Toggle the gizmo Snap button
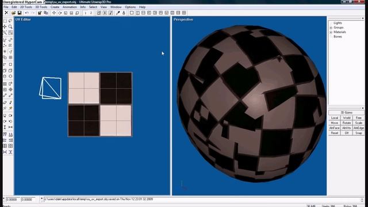Screen dimensions: 368x207 [358, 133]
